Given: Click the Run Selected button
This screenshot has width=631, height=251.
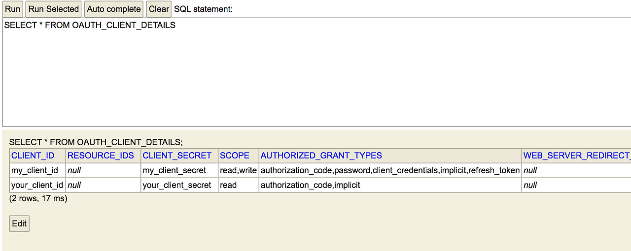Looking at the screenshot, I should (x=54, y=9).
